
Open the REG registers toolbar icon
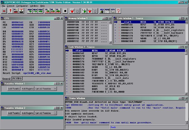[102, 11]
